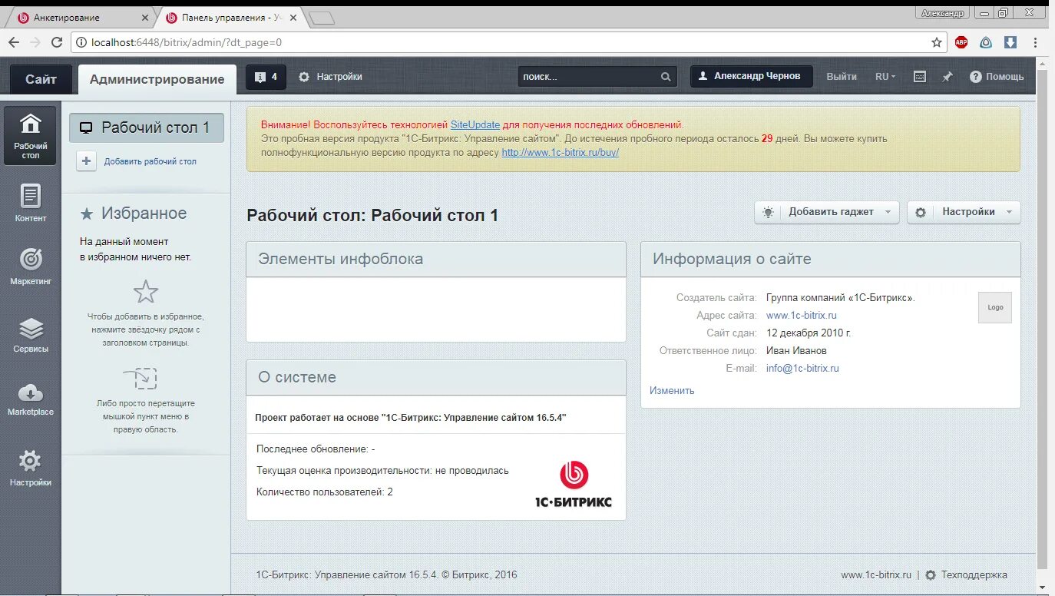1055x596 pixels.
Task: Open the footer www.1c-bitrix.ru link
Action: point(876,574)
